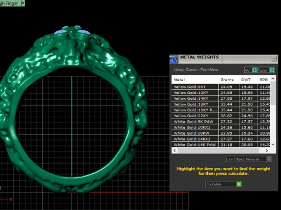Click the SPG column header
The width and height of the screenshot is (281, 210).
coord(264,80)
